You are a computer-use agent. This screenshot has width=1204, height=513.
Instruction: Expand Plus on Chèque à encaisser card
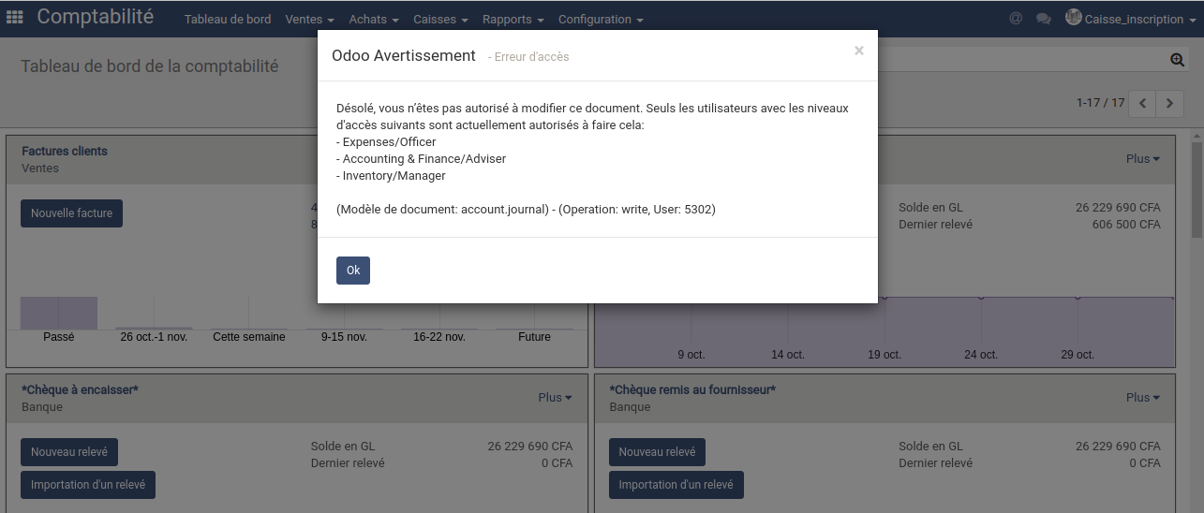[555, 398]
